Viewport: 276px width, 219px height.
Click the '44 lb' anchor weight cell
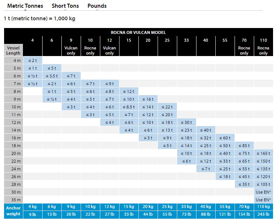coord(148,214)
